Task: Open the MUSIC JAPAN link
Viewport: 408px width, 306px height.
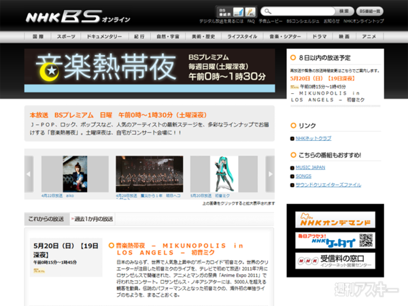Action: coord(310,167)
